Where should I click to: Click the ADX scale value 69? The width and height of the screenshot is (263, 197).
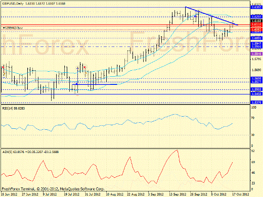pos(253,162)
